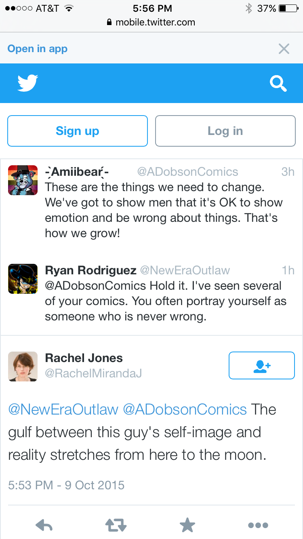The width and height of the screenshot is (303, 539).
Task: Follow Rachel Jones with add-user button
Action: point(262,365)
